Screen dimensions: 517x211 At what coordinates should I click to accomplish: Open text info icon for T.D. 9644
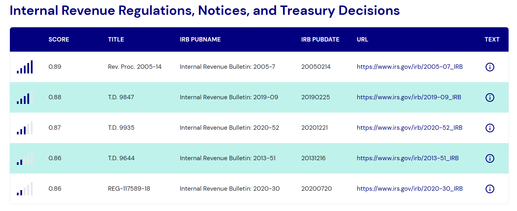pos(490,158)
